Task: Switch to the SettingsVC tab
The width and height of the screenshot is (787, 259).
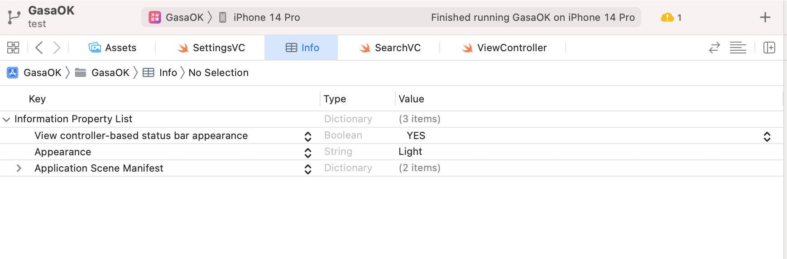Action: (x=211, y=48)
